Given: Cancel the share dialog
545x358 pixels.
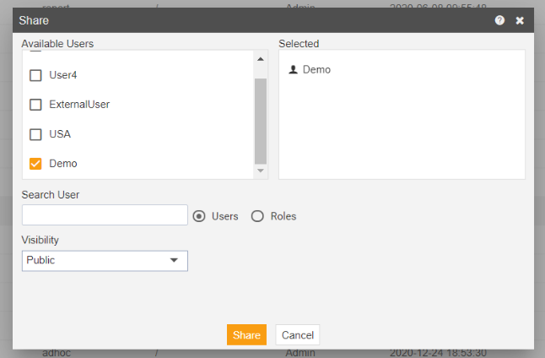Looking at the screenshot, I should pos(298,334).
